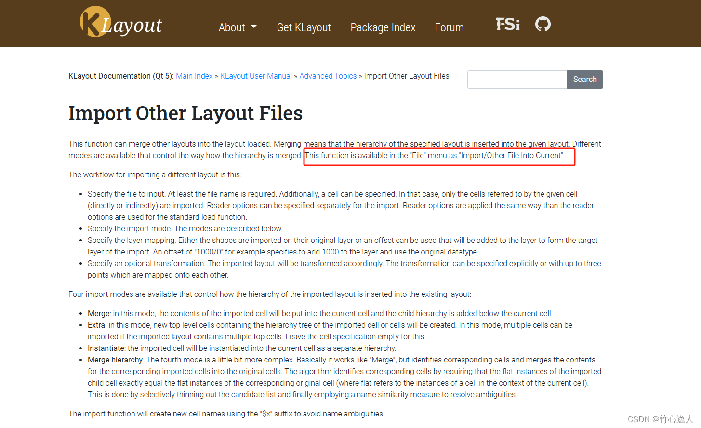The height and width of the screenshot is (428, 701).
Task: Click the sentence about 'Import/Other File Into Current'
Action: 435,155
